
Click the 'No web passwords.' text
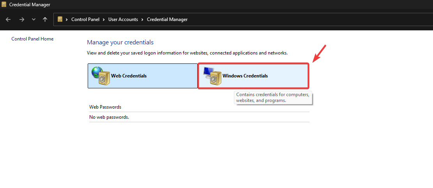coord(109,117)
